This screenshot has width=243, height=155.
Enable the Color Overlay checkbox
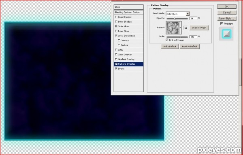point(116,55)
